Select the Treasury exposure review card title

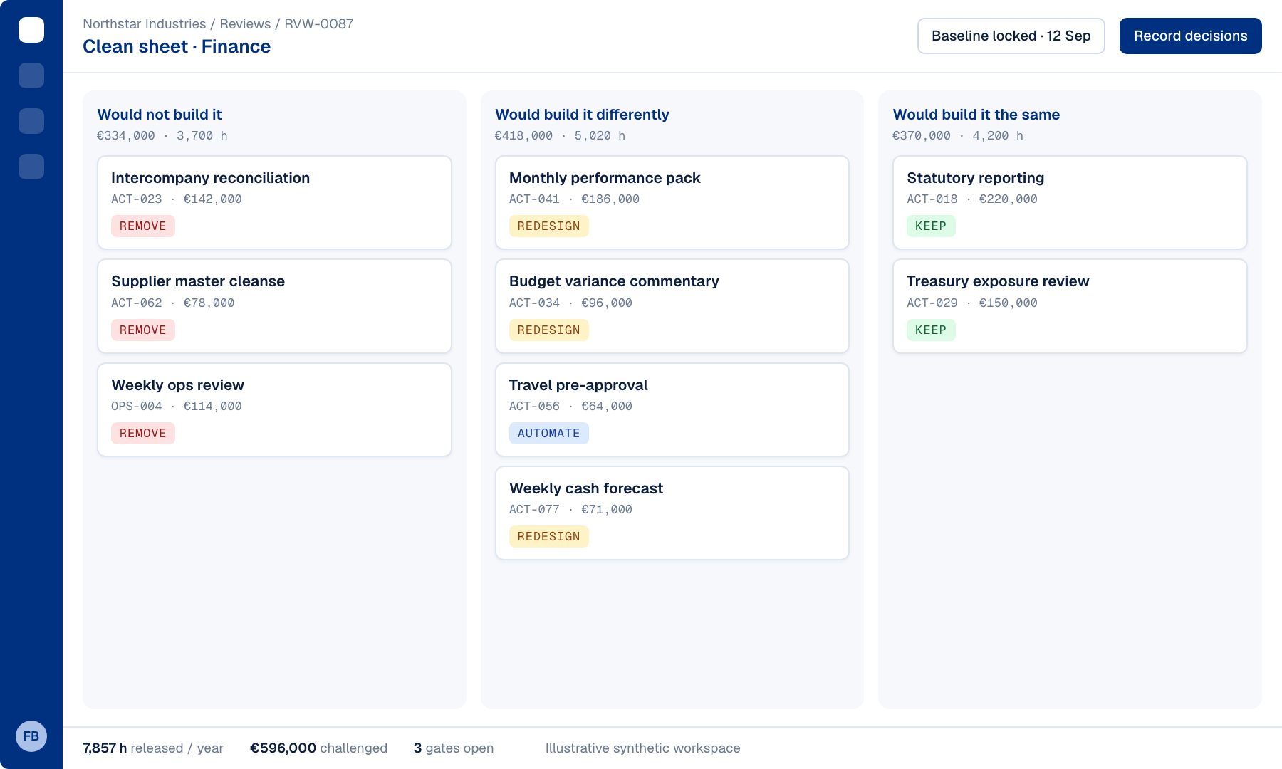998,281
